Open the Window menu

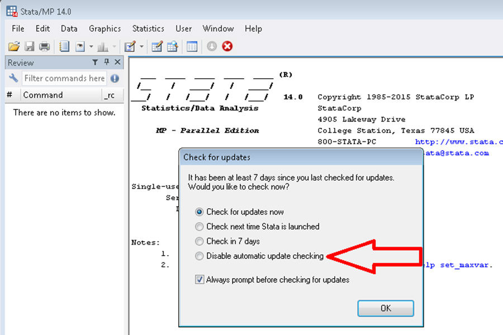pyautogui.click(x=218, y=28)
